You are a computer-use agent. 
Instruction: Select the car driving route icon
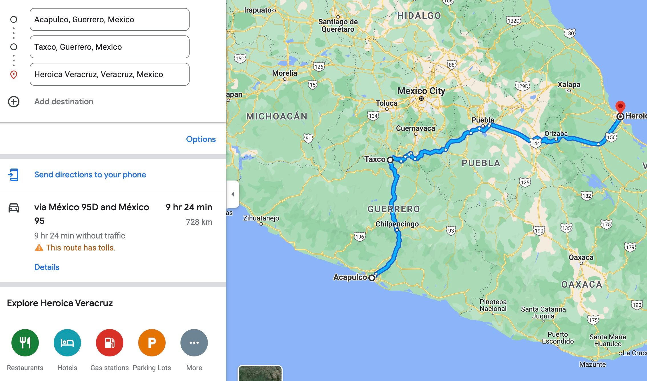pyautogui.click(x=14, y=208)
